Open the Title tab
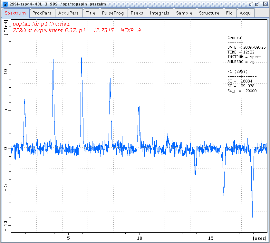The image size is (270, 243). [x=91, y=13]
